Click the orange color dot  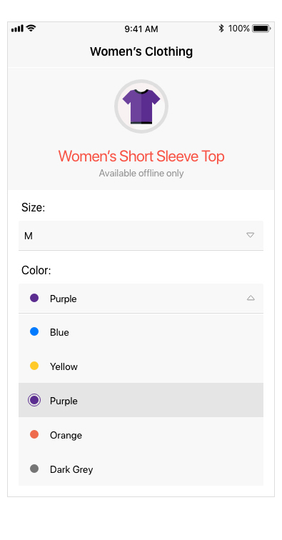[34, 434]
